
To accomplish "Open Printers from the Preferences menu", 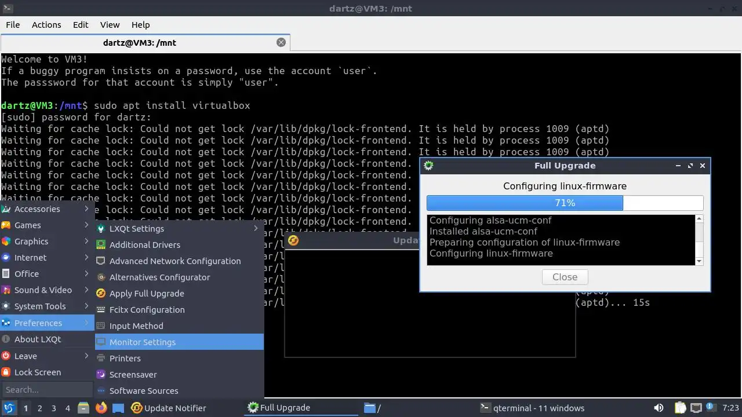I will (179, 359).
